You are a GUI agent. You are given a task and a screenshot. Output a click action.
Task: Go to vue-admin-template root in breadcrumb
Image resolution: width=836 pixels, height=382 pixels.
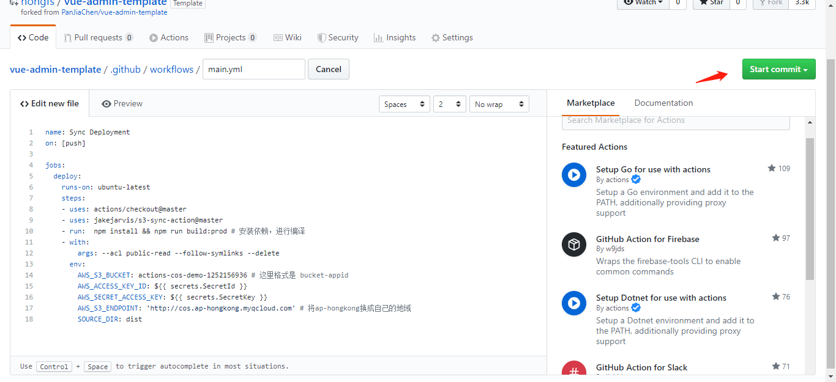[56, 70]
